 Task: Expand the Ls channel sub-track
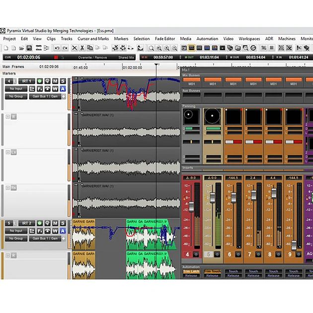(7, 152)
